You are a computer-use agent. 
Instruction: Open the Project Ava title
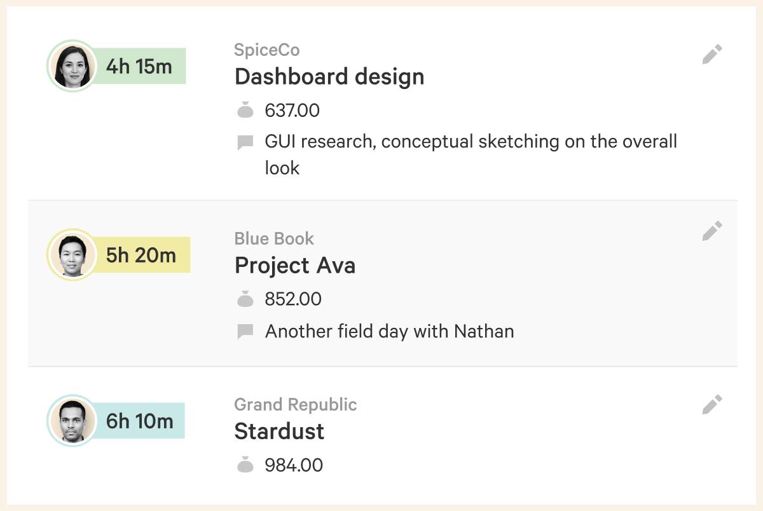coord(294,265)
